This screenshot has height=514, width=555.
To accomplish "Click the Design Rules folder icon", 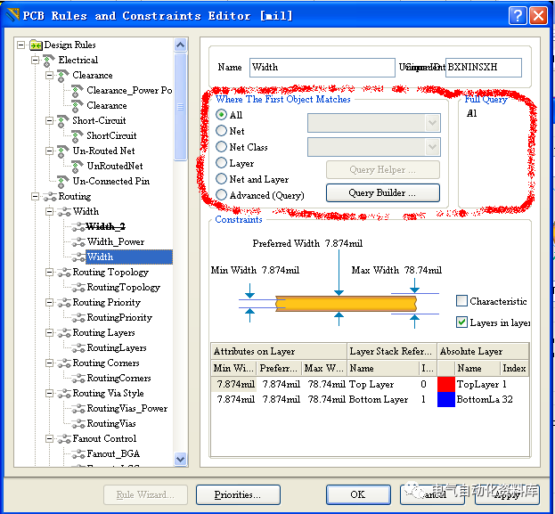I will 36,45.
